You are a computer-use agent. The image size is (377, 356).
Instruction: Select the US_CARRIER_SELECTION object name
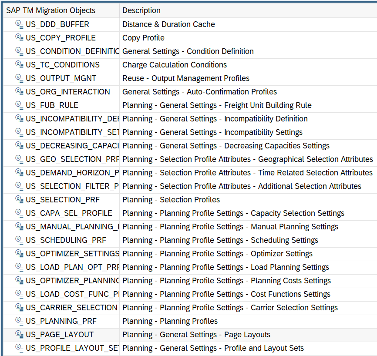(x=71, y=307)
